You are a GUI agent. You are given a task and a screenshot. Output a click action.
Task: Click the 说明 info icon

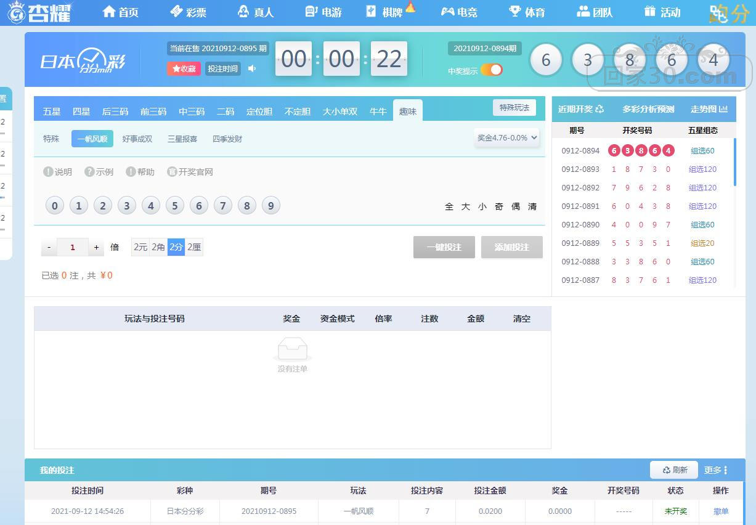tap(48, 172)
